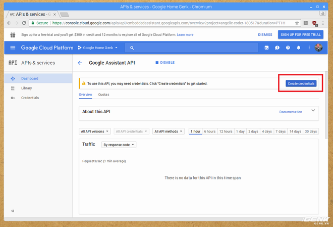Select the 14 days time range
This screenshot has width=333, height=227.
tap(295, 131)
